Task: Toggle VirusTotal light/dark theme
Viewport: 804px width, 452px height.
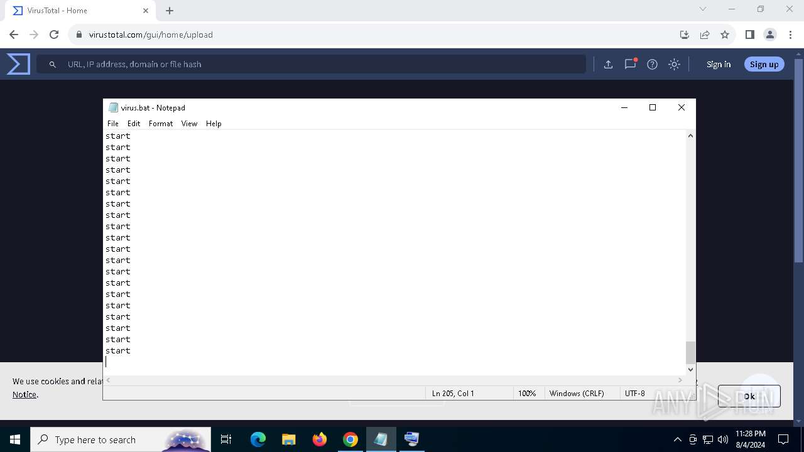Action: pos(674,64)
